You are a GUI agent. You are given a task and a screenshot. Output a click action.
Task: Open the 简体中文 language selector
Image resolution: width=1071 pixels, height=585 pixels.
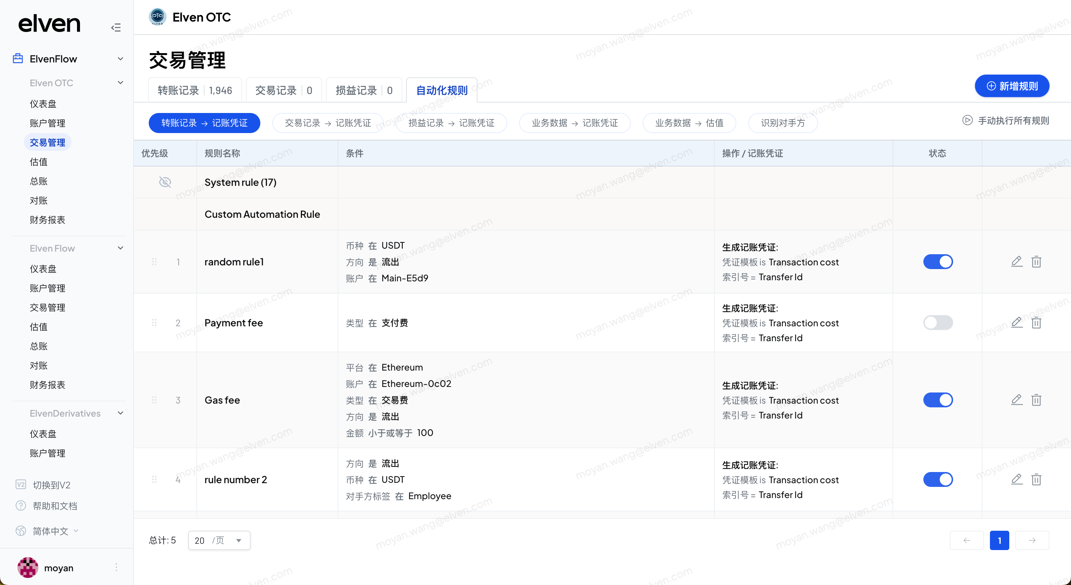(x=50, y=531)
